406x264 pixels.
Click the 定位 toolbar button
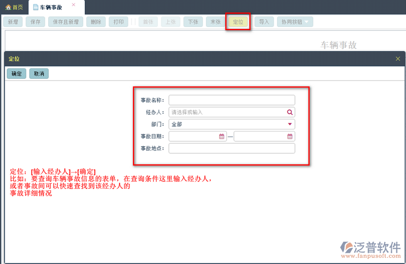pyautogui.click(x=238, y=22)
